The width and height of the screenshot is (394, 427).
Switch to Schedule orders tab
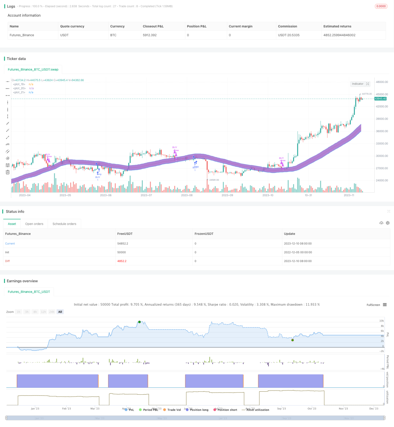coord(64,224)
